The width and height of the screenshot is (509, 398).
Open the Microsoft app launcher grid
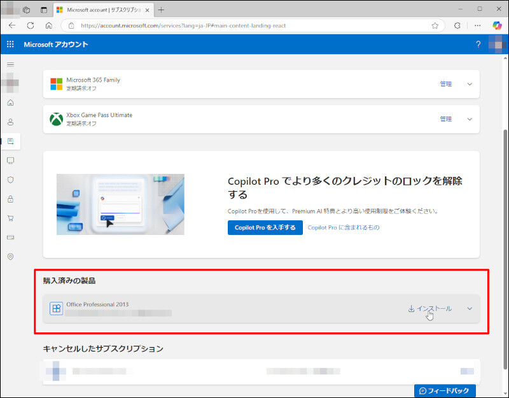point(10,44)
